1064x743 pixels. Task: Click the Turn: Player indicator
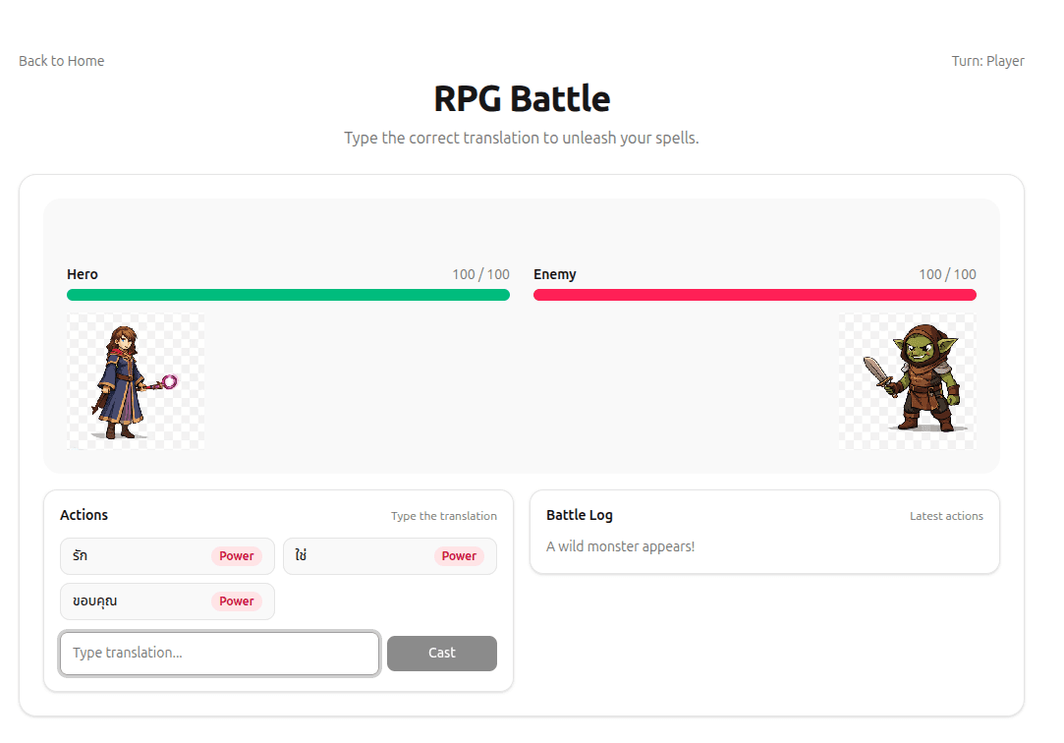tap(987, 60)
